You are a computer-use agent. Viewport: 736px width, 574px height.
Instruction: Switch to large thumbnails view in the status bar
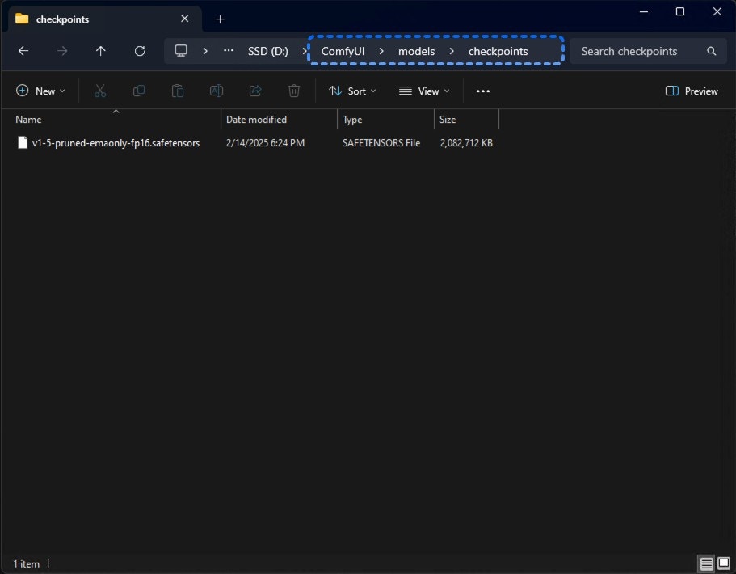coord(724,563)
